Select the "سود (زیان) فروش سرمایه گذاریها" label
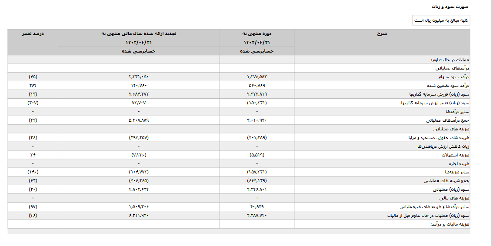This screenshot has width=493, height=246. point(439,94)
